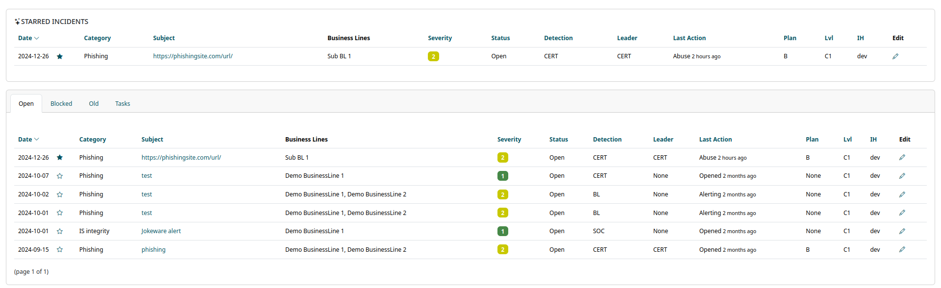Switch to the Blocked tab
Screen dimensions: 941x288
[61, 104]
